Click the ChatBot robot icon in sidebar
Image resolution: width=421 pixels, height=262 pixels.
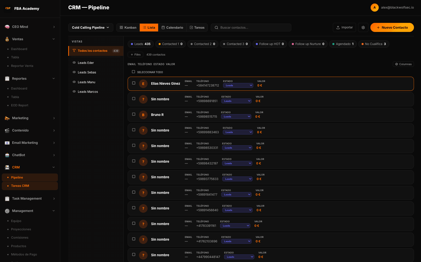coord(7,155)
